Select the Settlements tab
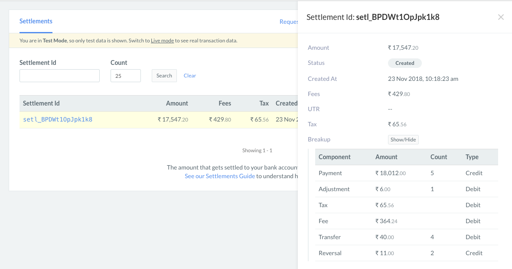The width and height of the screenshot is (512, 269). [x=36, y=21]
